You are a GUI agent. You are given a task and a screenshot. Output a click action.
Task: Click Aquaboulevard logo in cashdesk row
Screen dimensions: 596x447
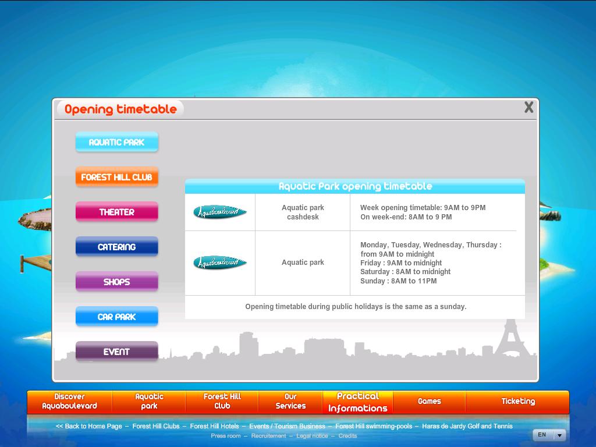(x=219, y=212)
